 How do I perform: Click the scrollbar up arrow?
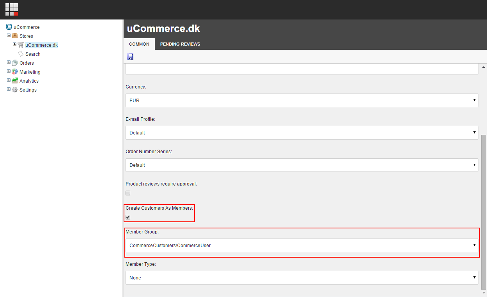tap(483, 67)
